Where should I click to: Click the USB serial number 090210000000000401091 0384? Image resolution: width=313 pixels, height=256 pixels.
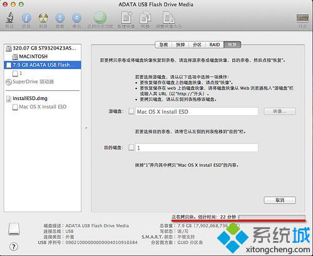[x=101, y=243]
